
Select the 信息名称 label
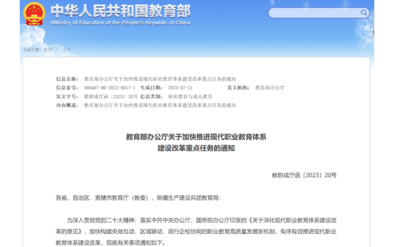[x=67, y=79]
